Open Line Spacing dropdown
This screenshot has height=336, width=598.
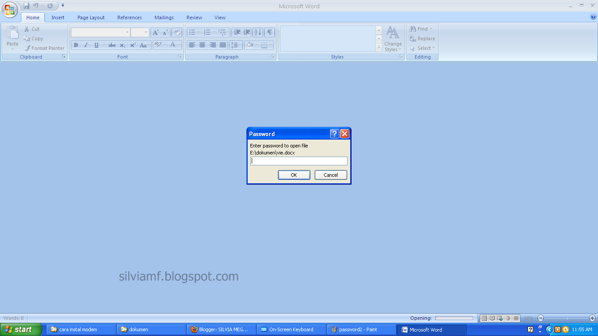point(236,45)
